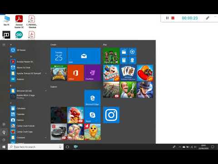Launch Acrobat Reader DC from Start app list
The width and height of the screenshot is (218, 164).
[28, 61]
